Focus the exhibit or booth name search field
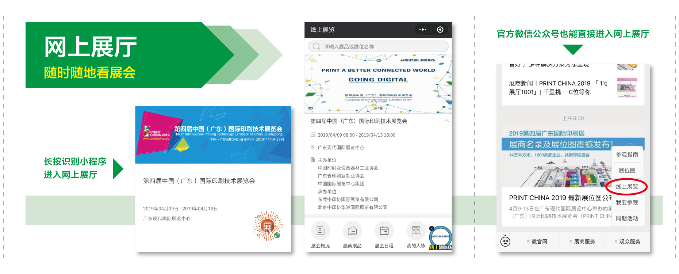This screenshot has width=679, height=274. click(x=378, y=46)
